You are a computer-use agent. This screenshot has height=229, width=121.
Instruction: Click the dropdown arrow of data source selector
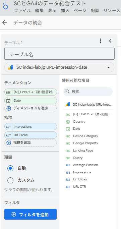pyautogui.click(x=108, y=67)
